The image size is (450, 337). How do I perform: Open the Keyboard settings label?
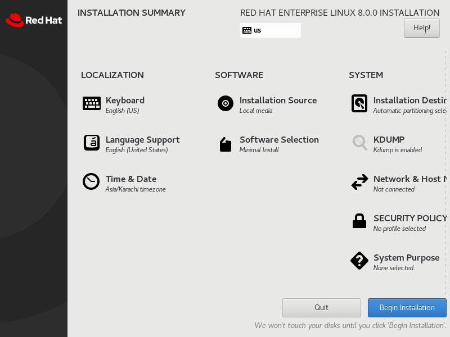coord(125,101)
